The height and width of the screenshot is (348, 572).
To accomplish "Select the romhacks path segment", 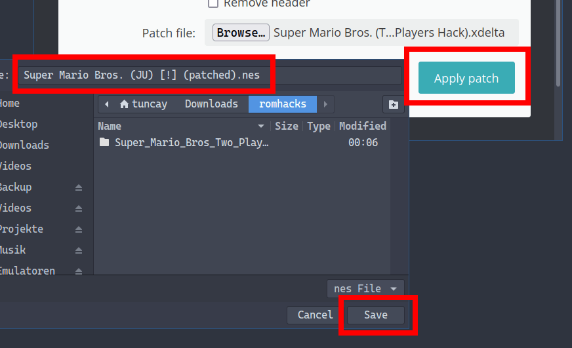I will pos(282,104).
